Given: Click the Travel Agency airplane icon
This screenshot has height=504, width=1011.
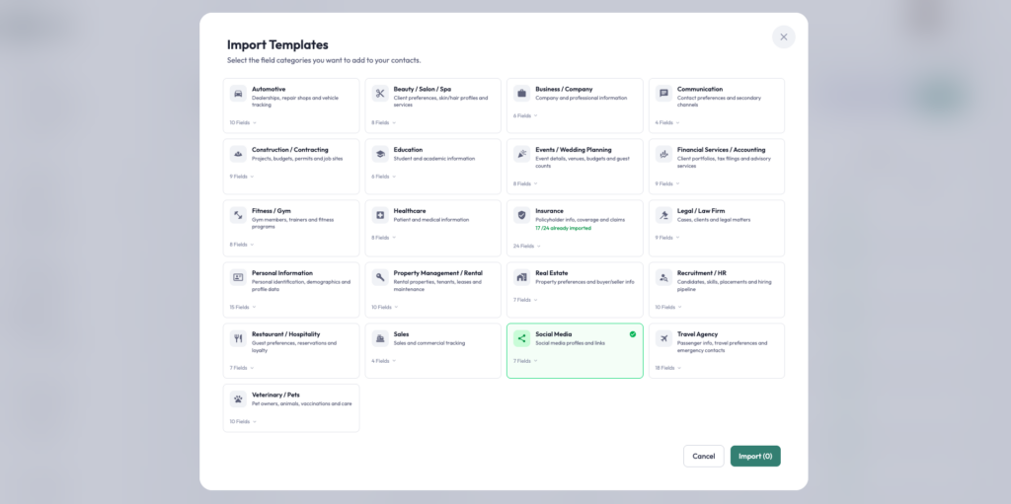Looking at the screenshot, I should [x=663, y=338].
